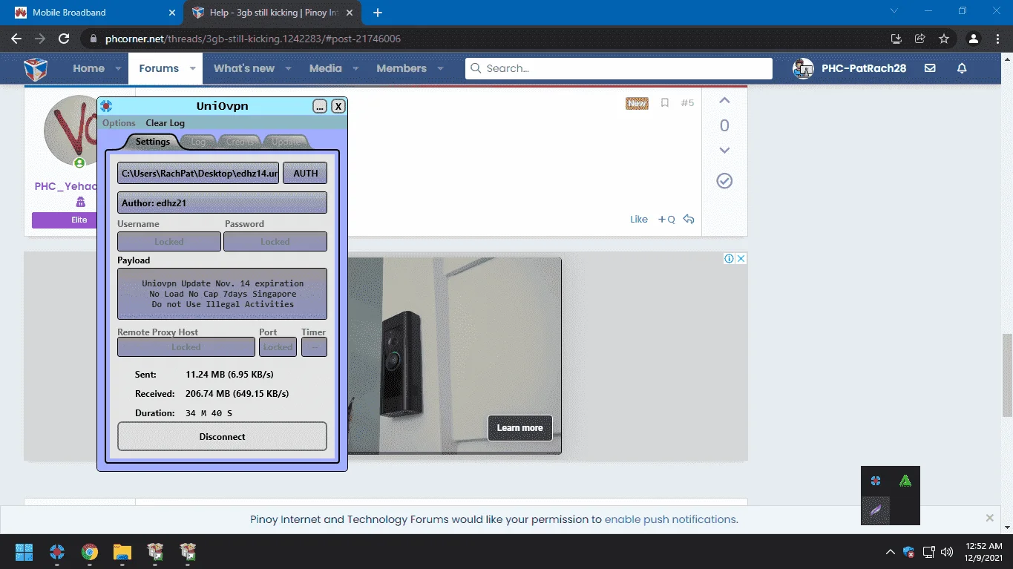
Task: Upvote post #5
Action: pyautogui.click(x=724, y=101)
